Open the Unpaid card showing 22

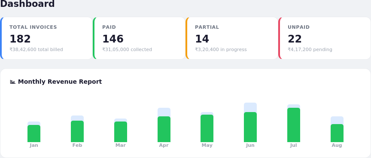(325, 38)
